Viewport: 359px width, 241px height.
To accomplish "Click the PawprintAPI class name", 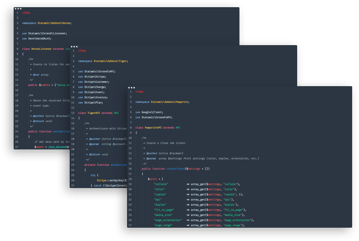I will (x=153, y=128).
